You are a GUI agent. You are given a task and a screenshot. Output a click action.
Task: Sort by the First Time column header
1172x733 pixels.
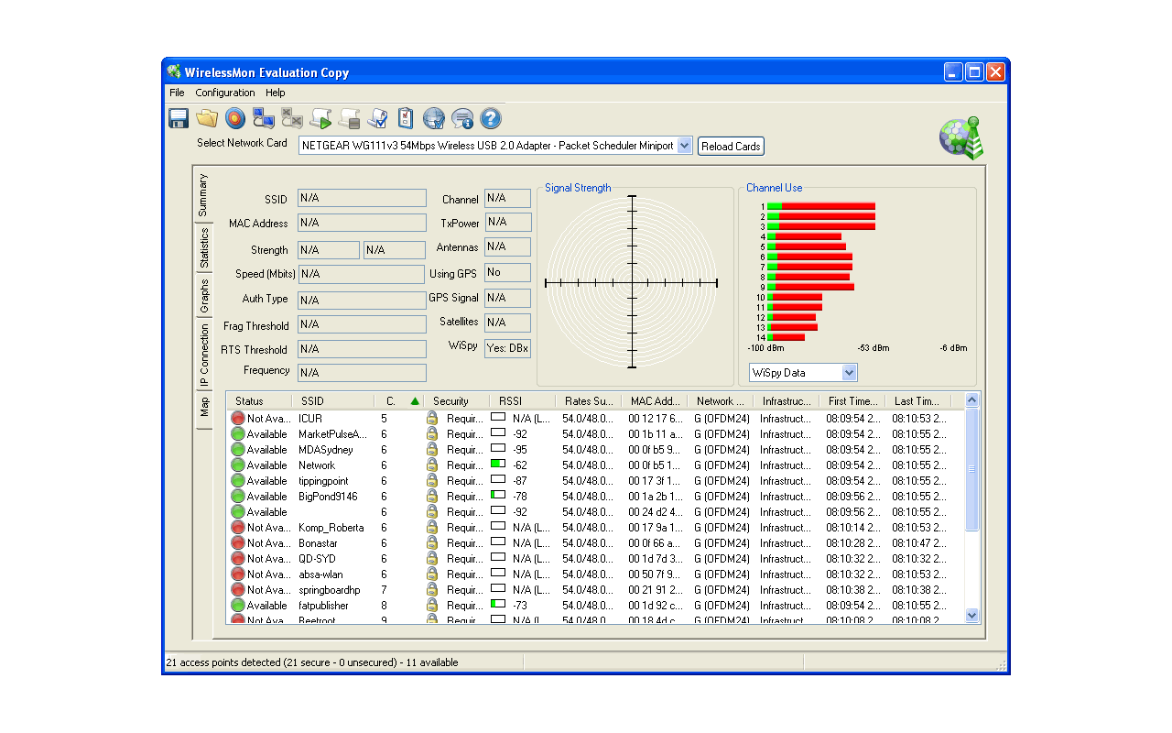coord(852,401)
